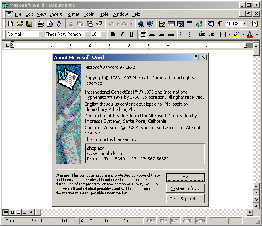Open the Insert menu
The image size is (262, 226).
tap(55, 14)
